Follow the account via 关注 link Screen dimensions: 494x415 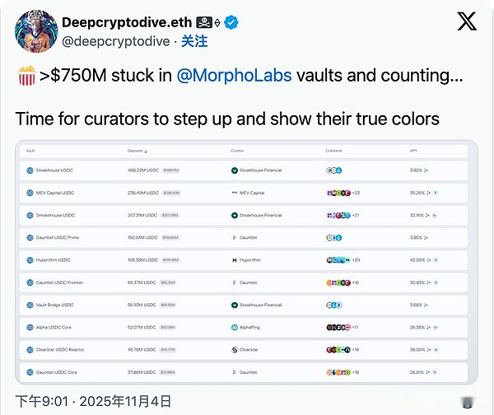click(194, 40)
